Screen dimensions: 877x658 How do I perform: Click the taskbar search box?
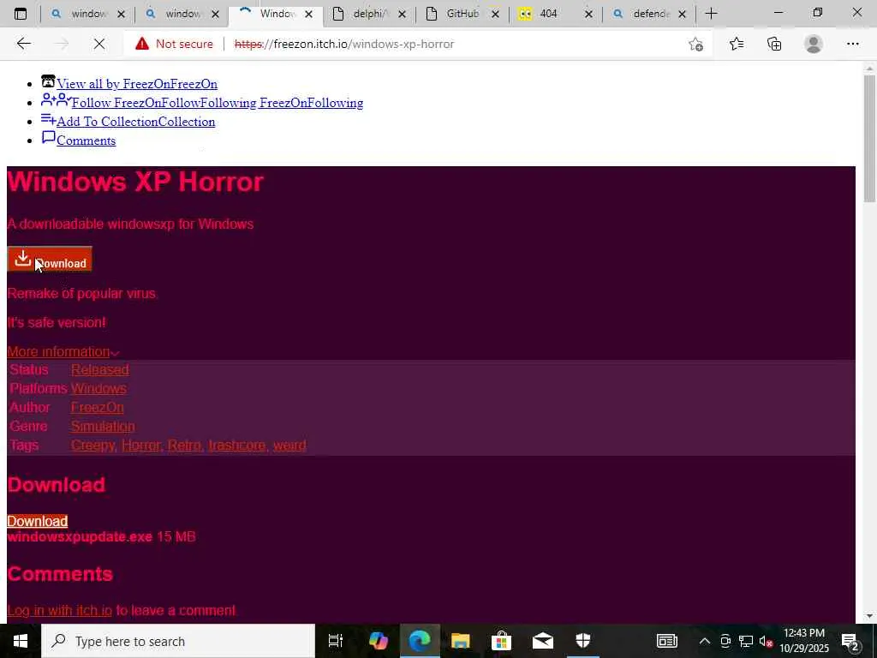pos(178,641)
